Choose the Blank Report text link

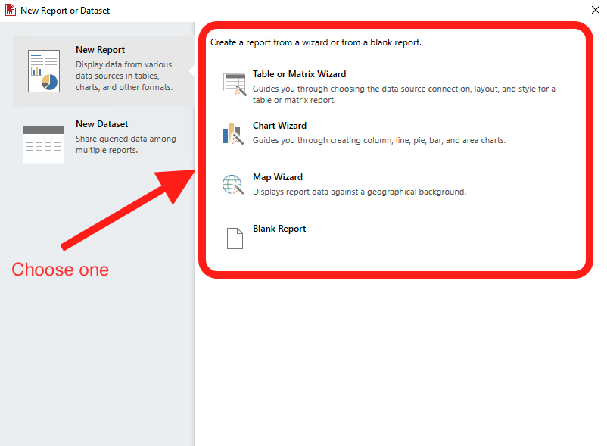[x=279, y=229]
